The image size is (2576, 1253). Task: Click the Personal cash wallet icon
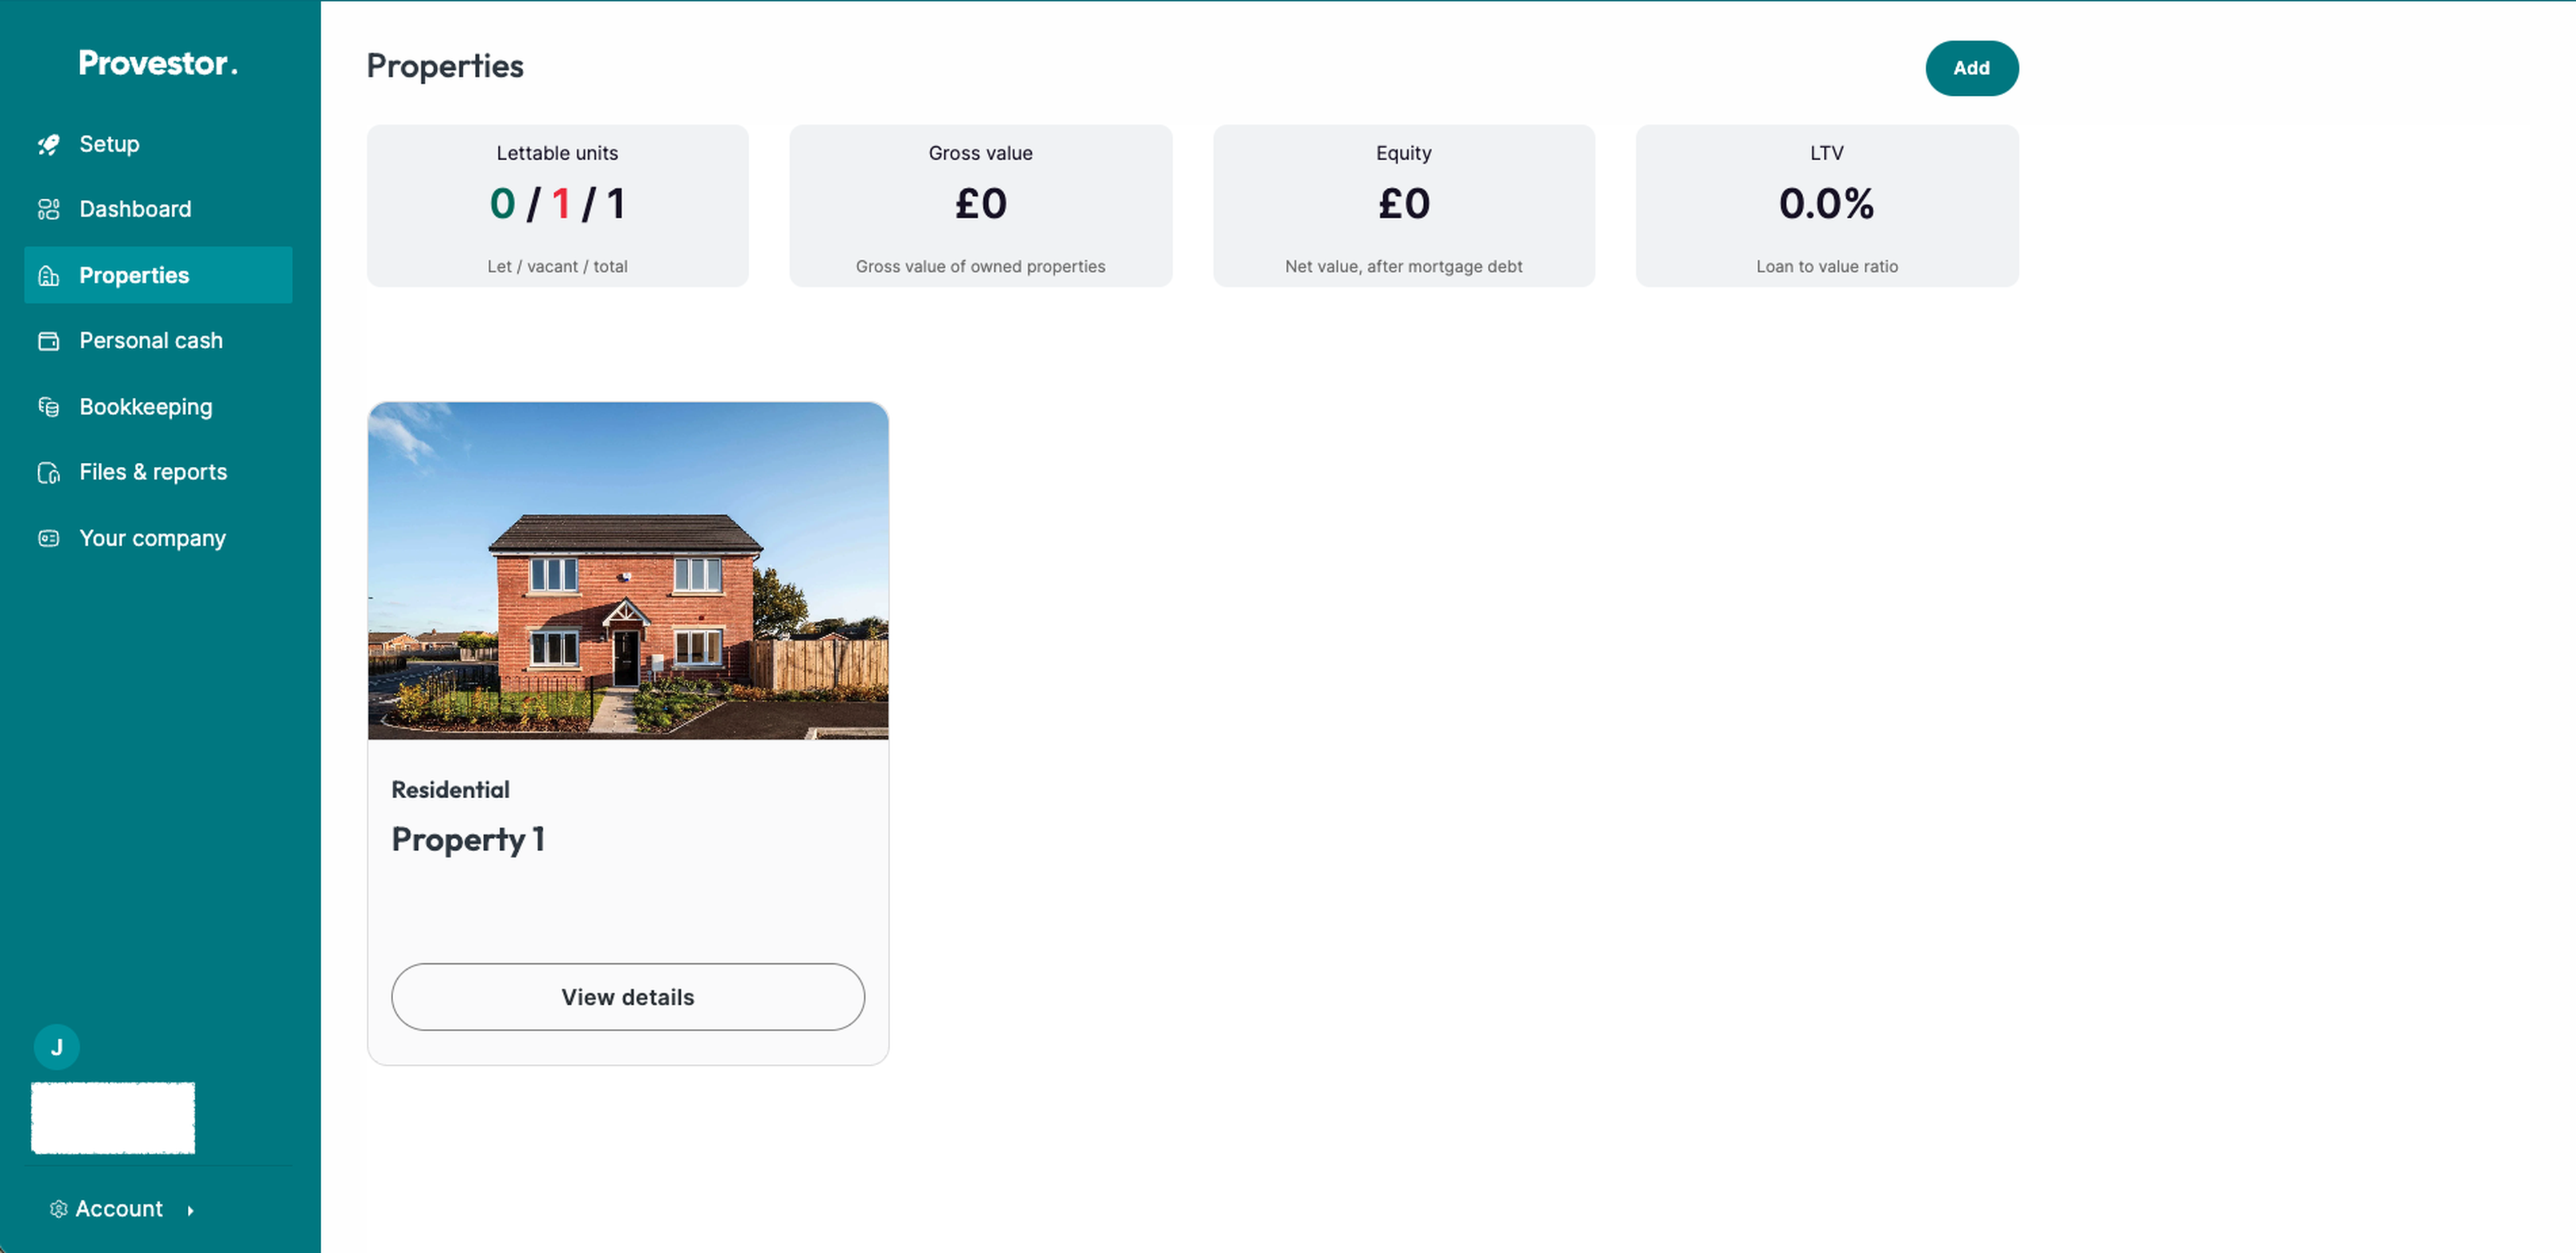point(48,341)
